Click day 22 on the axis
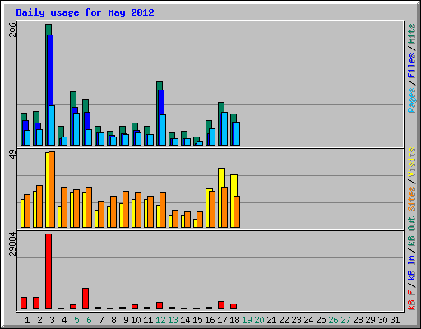 point(284,320)
